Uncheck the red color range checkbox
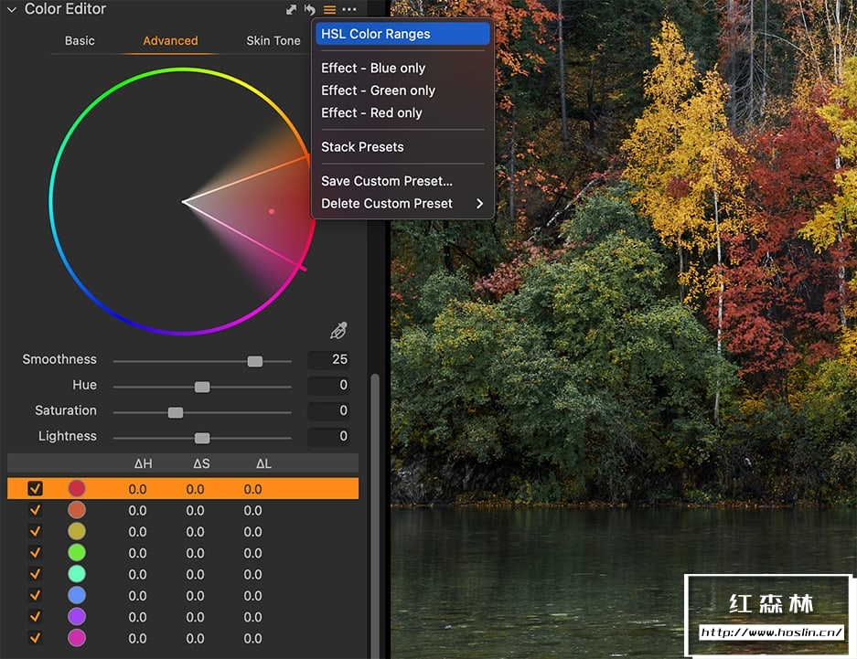This screenshot has width=857, height=659. (36, 489)
